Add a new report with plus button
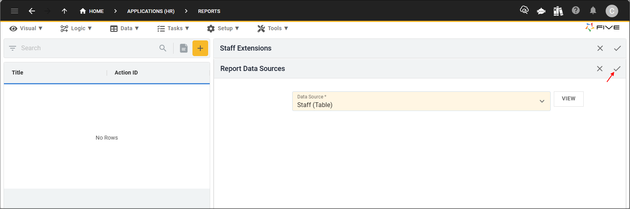630x209 pixels. [x=200, y=48]
